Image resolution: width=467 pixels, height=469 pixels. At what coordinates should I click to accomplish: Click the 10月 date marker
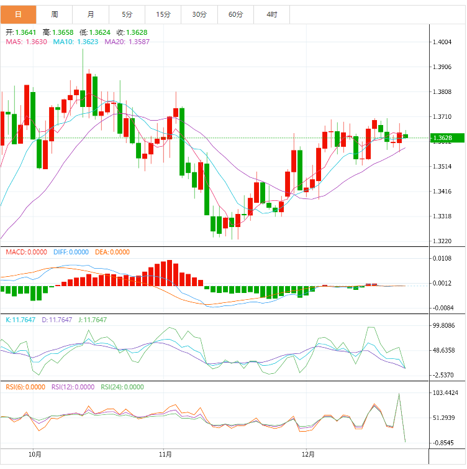35,454
